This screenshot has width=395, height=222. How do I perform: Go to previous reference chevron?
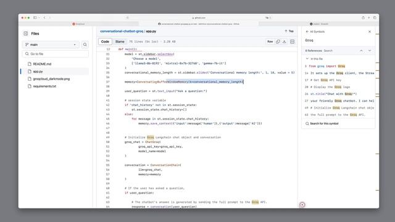pos(361,51)
